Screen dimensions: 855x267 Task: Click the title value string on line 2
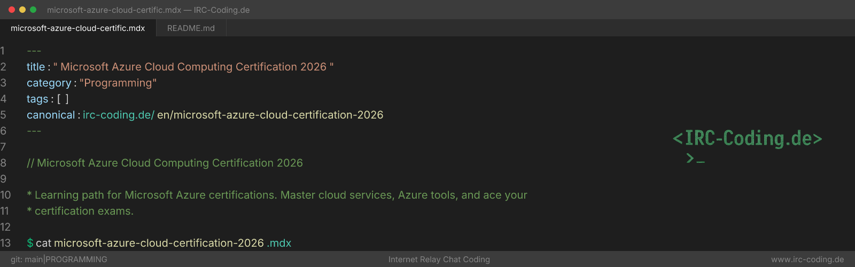tap(193, 67)
